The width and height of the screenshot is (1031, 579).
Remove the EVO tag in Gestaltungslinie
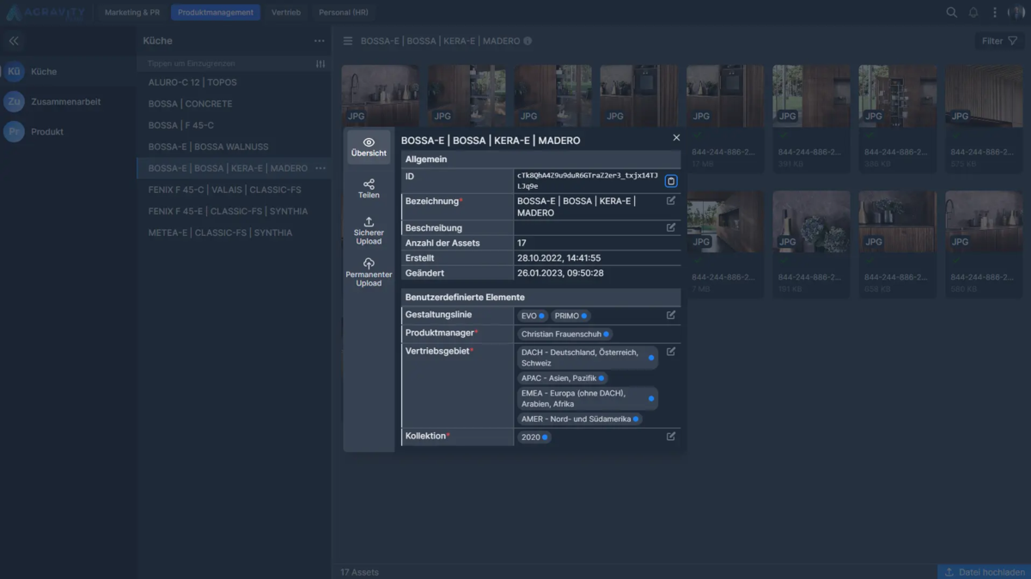[540, 315]
